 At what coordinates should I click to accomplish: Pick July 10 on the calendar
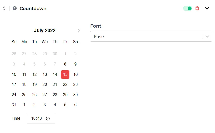14,74
